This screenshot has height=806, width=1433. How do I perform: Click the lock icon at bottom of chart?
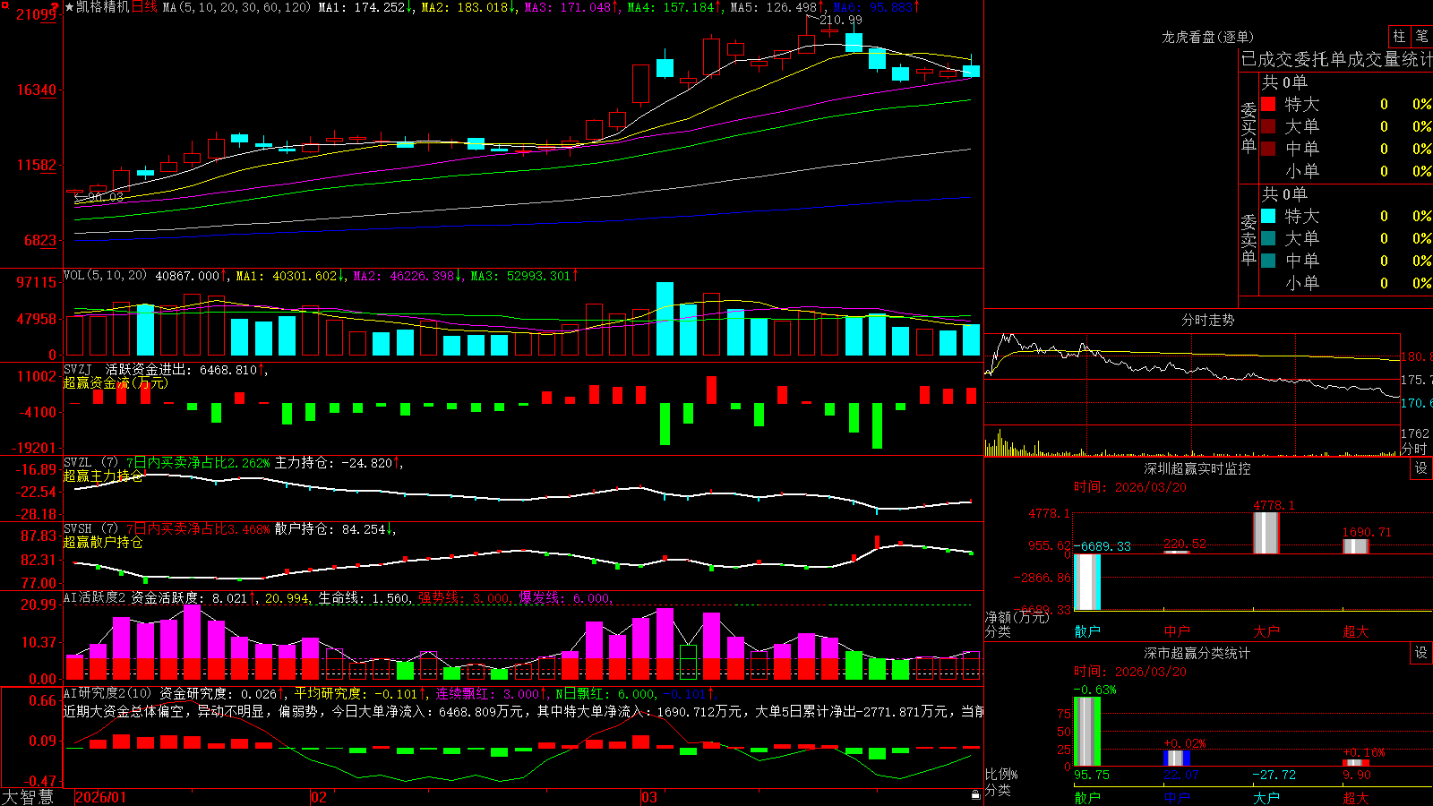click(975, 794)
